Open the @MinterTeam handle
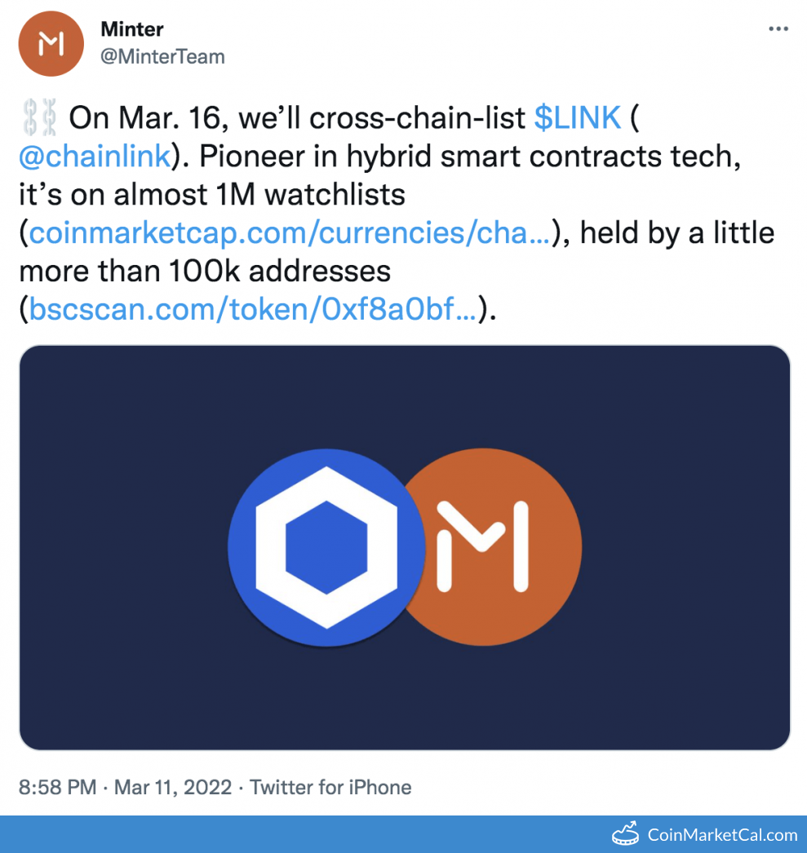Viewport: 807px width, 853px height. (x=162, y=57)
